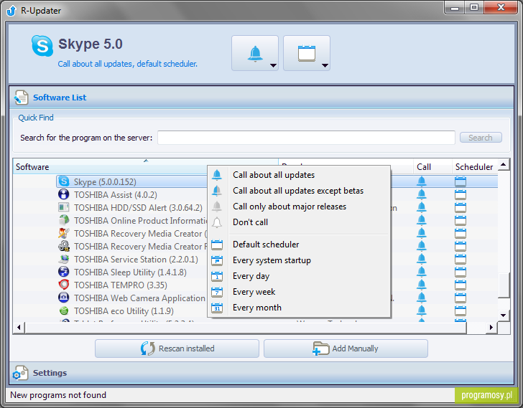Click the call bell for TOSHIBA TEMPRO

point(421,285)
